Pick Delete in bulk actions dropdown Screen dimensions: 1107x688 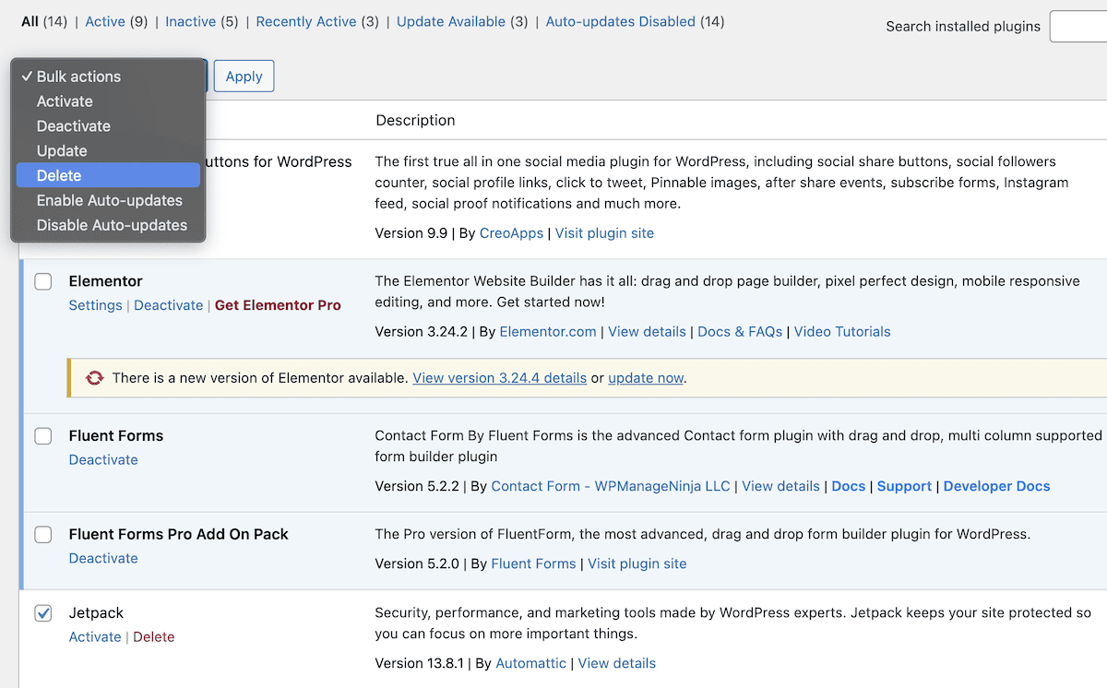coord(108,175)
